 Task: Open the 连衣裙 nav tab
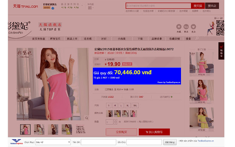pyautogui.click(x=88, y=39)
